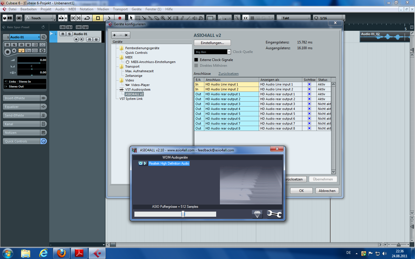Open the Takt grid type dropdown
Image resolution: width=415 pixels, height=259 pixels.
coord(294,18)
